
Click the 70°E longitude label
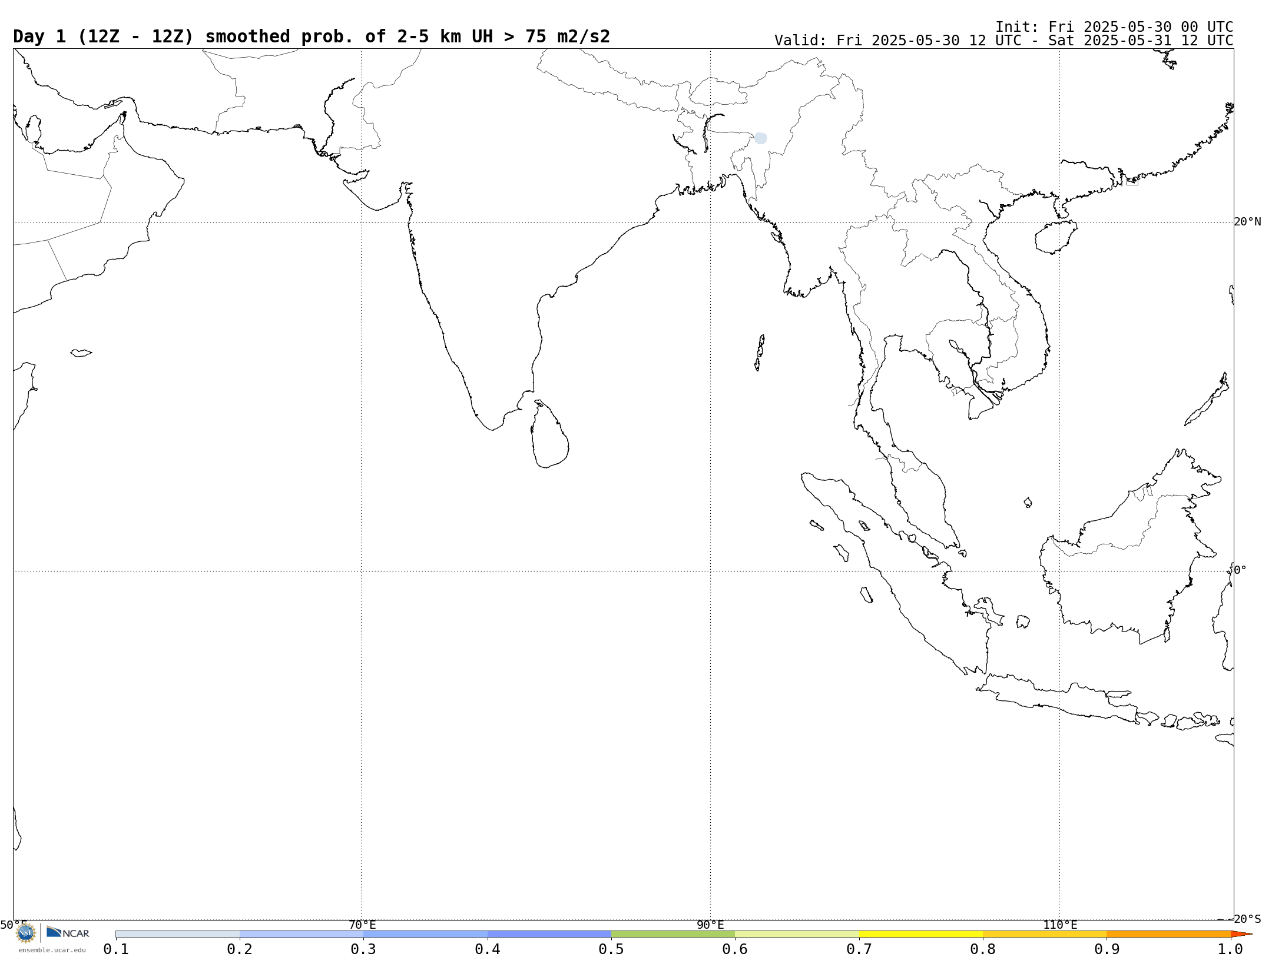point(362,925)
